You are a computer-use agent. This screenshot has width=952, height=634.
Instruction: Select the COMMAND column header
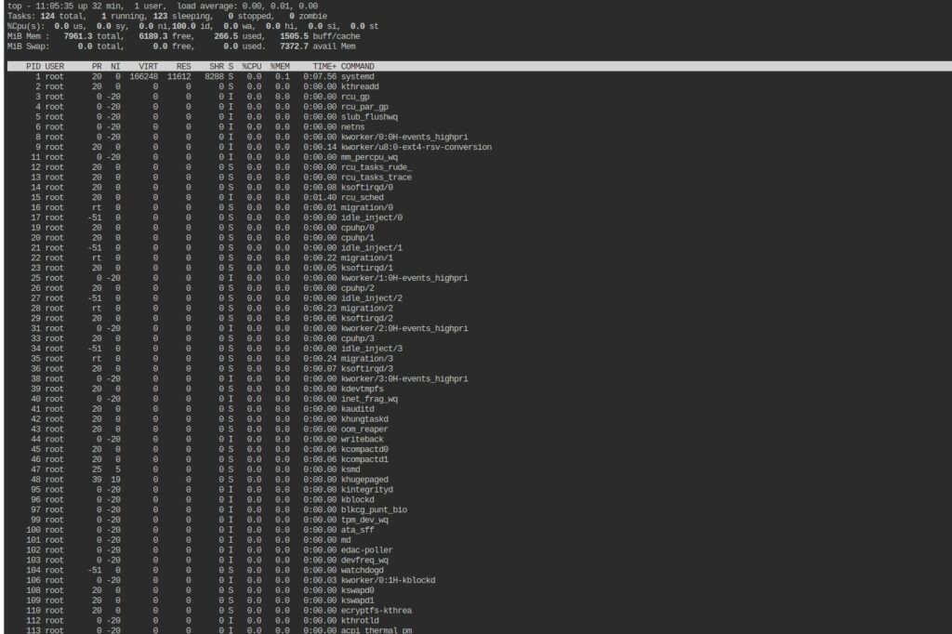[x=361, y=66]
